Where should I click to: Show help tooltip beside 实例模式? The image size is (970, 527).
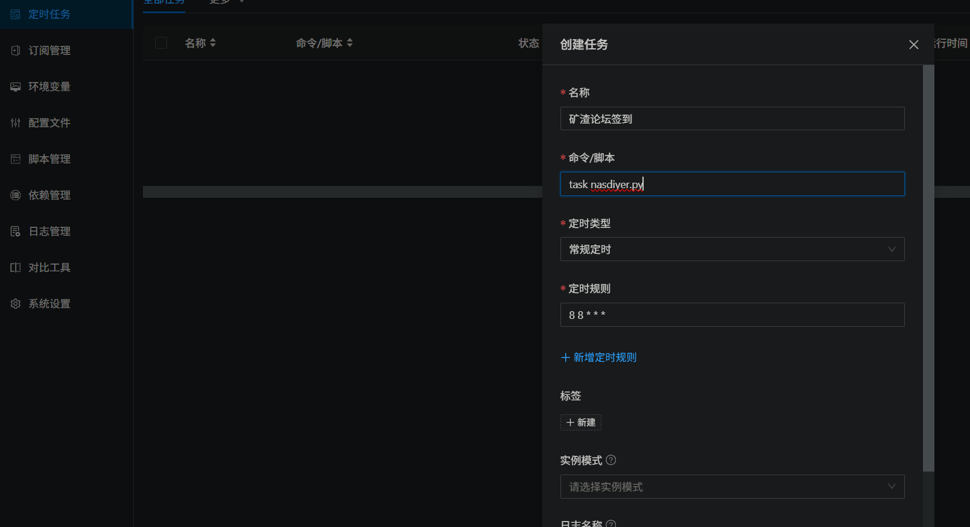[x=611, y=460]
